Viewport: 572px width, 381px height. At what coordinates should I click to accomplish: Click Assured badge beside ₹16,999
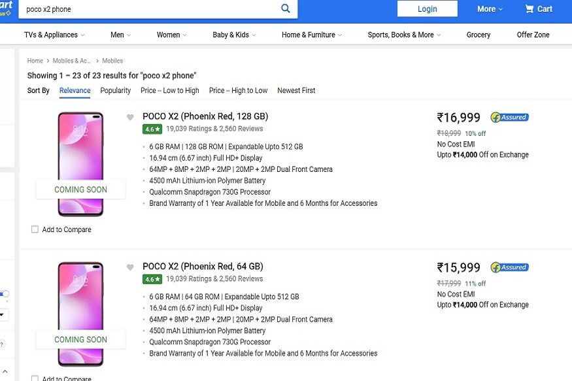click(x=510, y=118)
